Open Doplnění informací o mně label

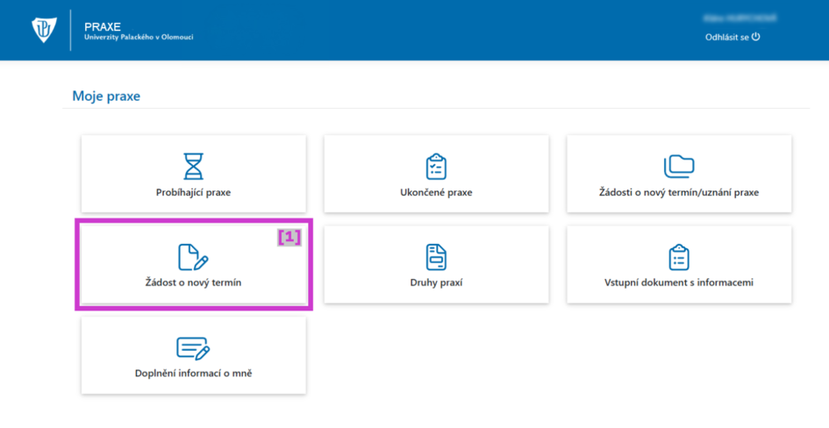pyautogui.click(x=193, y=374)
